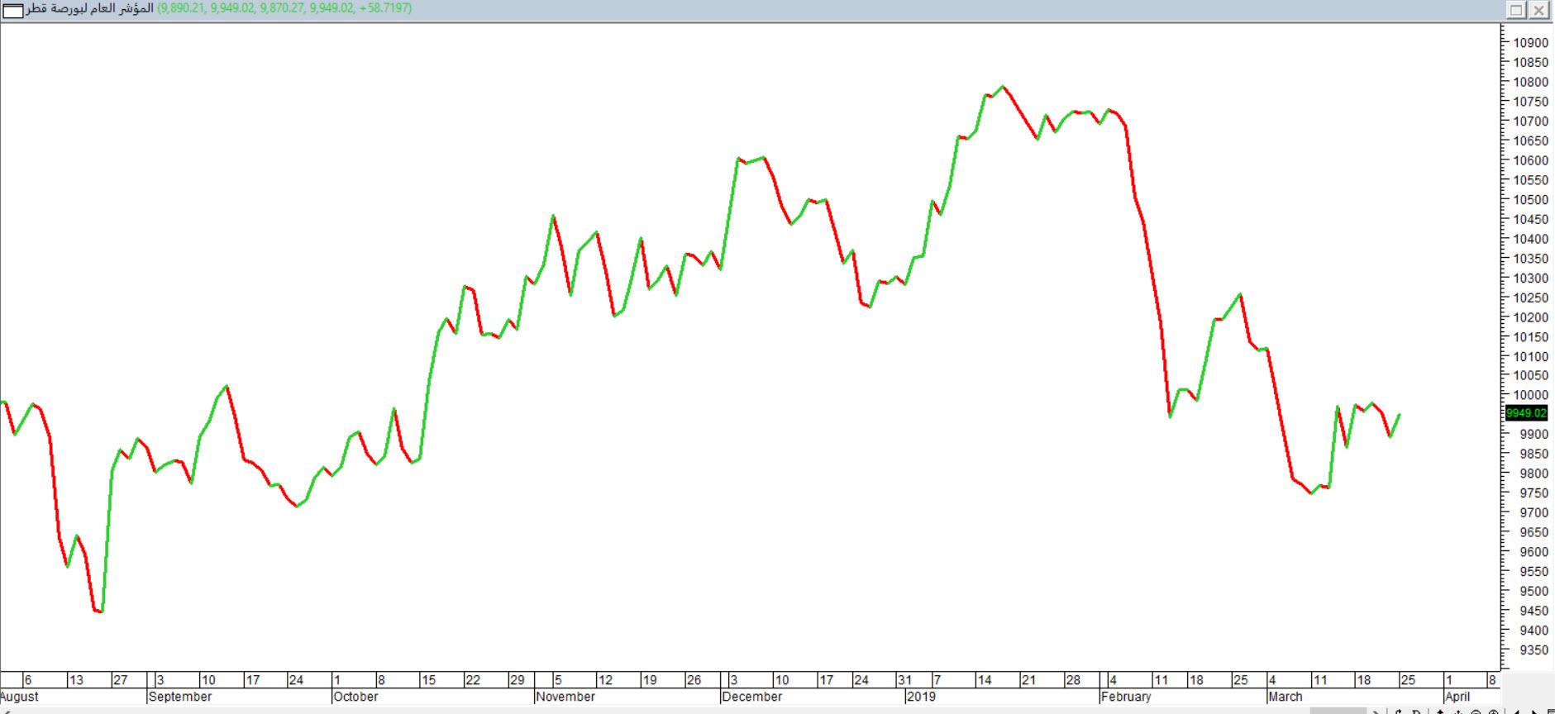
Task: Click the 10250 price axis label
Action: pyautogui.click(x=1530, y=298)
